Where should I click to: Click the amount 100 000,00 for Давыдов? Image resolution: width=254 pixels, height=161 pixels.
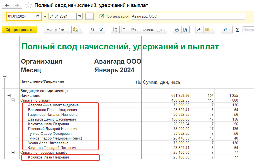[x=180, y=119]
